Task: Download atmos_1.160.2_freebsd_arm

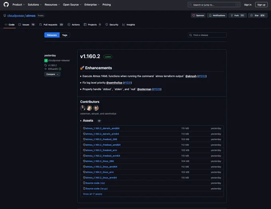Action: point(101,150)
